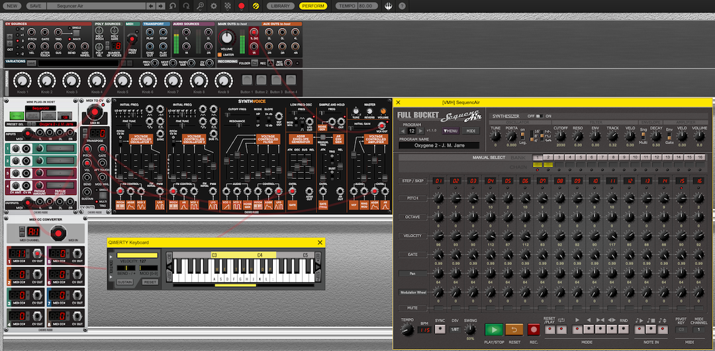Select bank 1 in MANUAL SELECT

pyautogui.click(x=537, y=157)
